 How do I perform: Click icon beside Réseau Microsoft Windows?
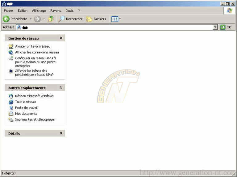pyautogui.click(x=11, y=96)
